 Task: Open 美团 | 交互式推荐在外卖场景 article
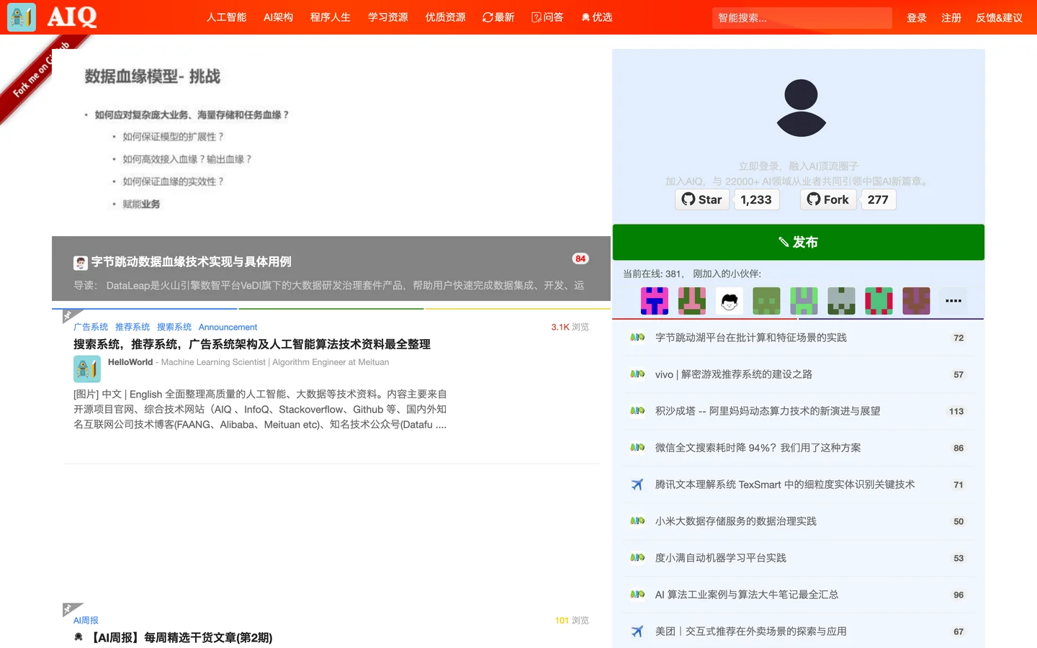coord(751,631)
